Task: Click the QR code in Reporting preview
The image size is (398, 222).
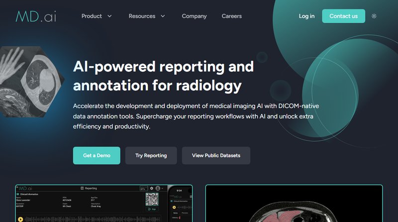Action: click(153, 200)
